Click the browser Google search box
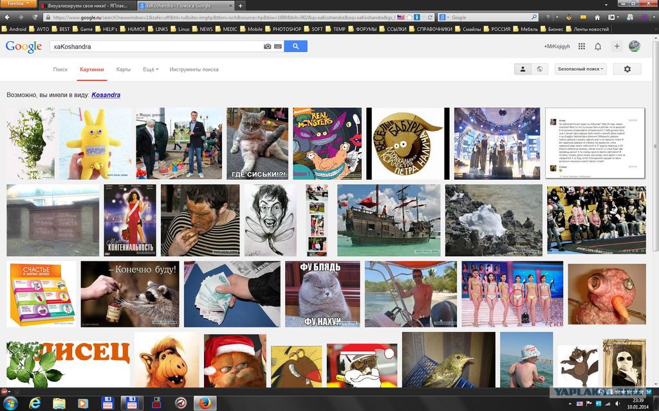Image resolution: width=659 pixels, height=411 pixels. (x=488, y=17)
